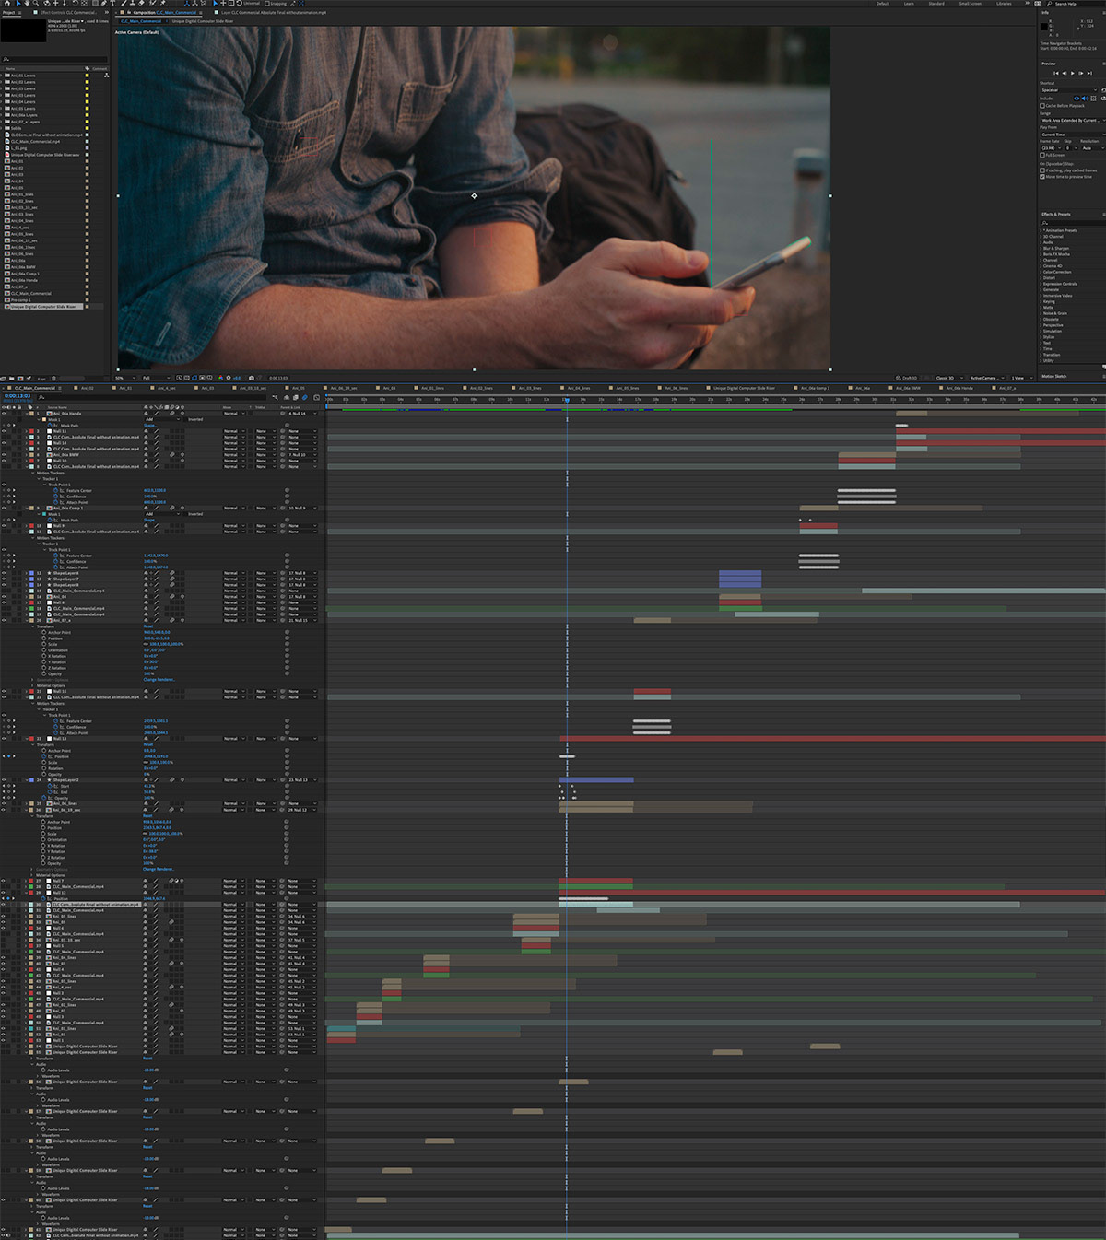1106x1240 pixels.
Task: Click the Info panel black color swatch
Action: point(1044,27)
